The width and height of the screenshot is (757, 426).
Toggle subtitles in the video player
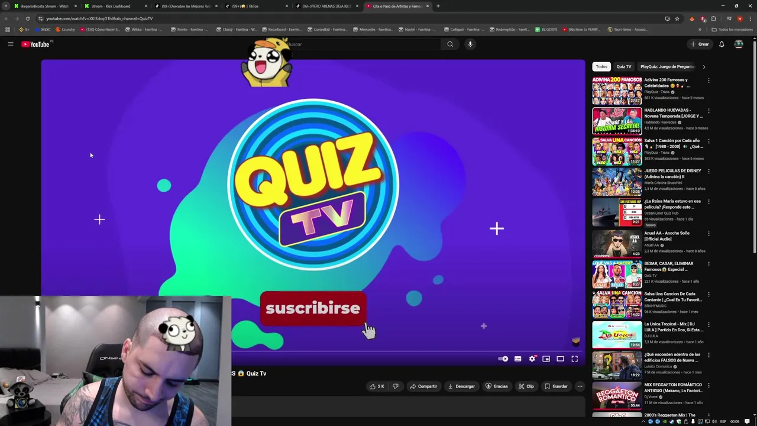pyautogui.click(x=517, y=359)
